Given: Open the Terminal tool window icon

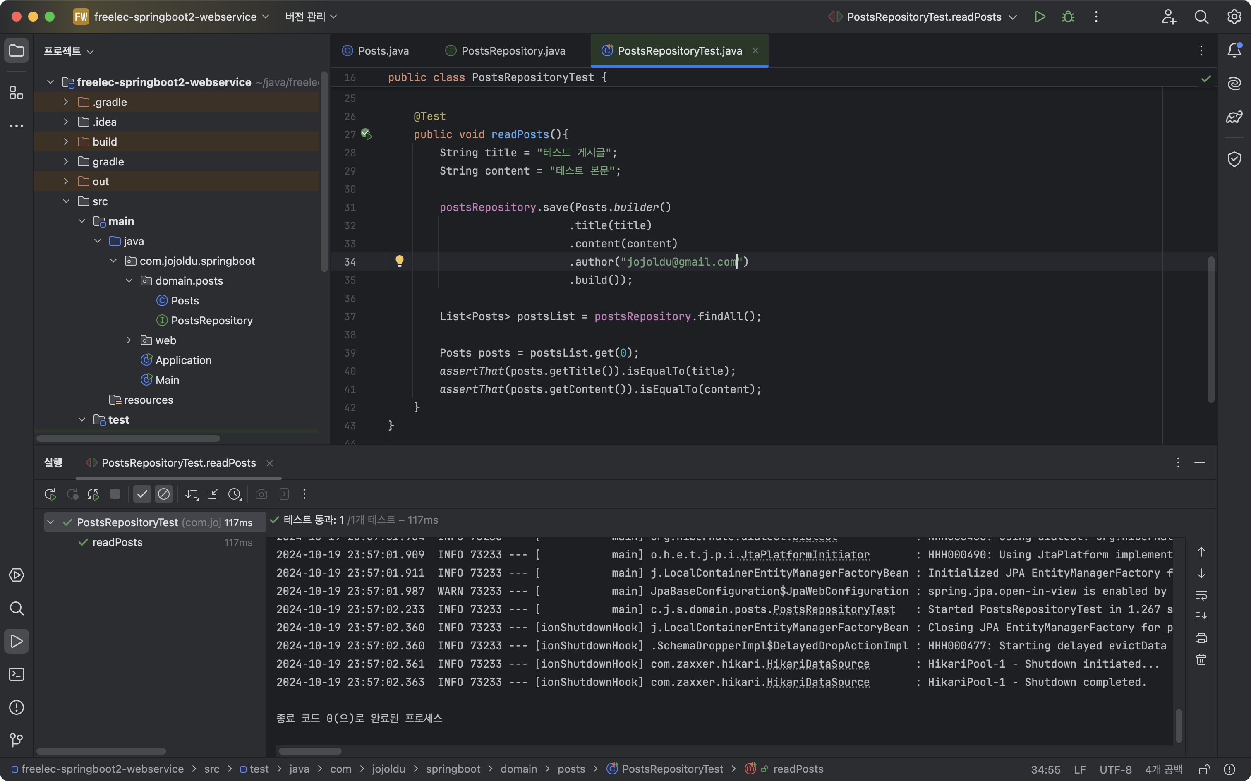Looking at the screenshot, I should 17,674.
